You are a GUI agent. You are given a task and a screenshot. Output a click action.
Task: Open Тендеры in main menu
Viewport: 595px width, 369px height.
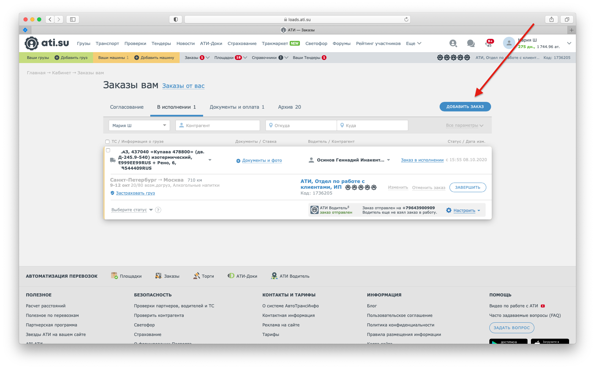161,43
